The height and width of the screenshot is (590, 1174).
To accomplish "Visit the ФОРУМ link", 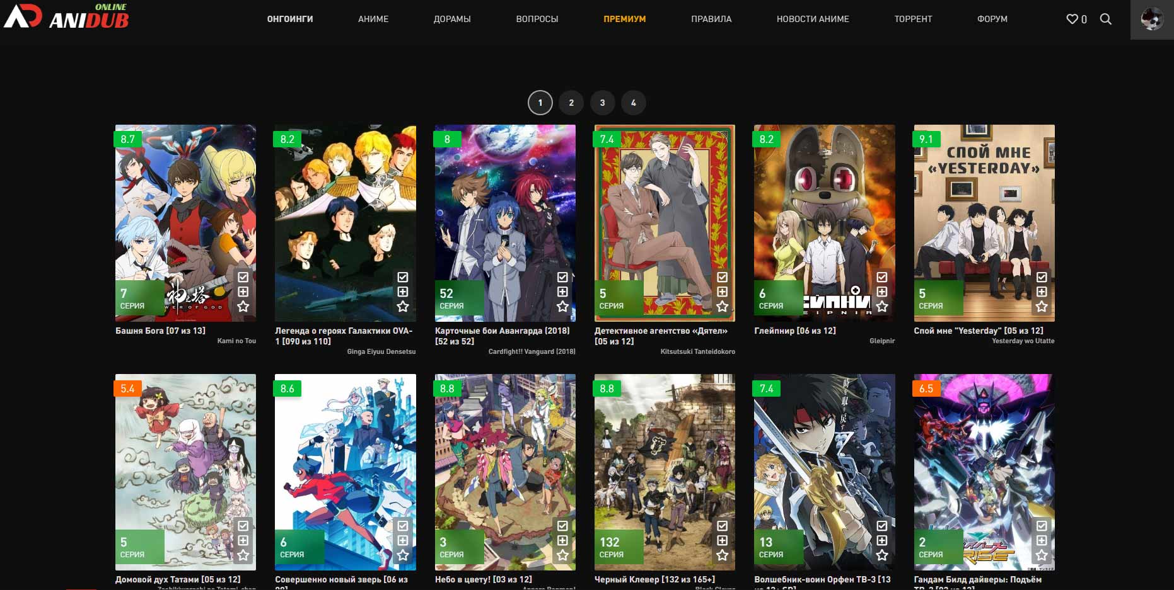I will tap(992, 19).
